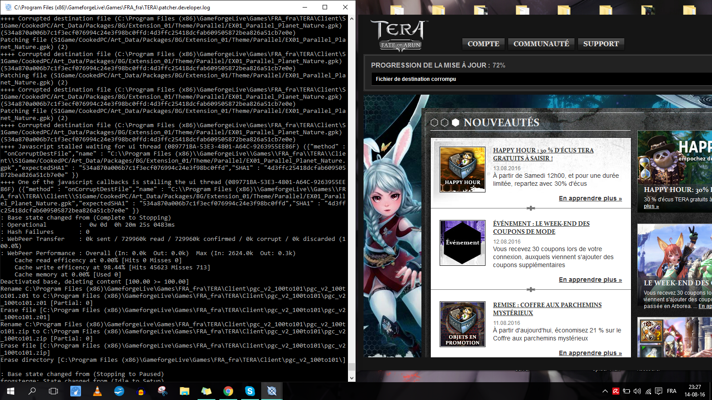Image resolution: width=712 pixels, height=400 pixels.
Task: Launch VLC media player from the taskbar
Action: pos(97,391)
